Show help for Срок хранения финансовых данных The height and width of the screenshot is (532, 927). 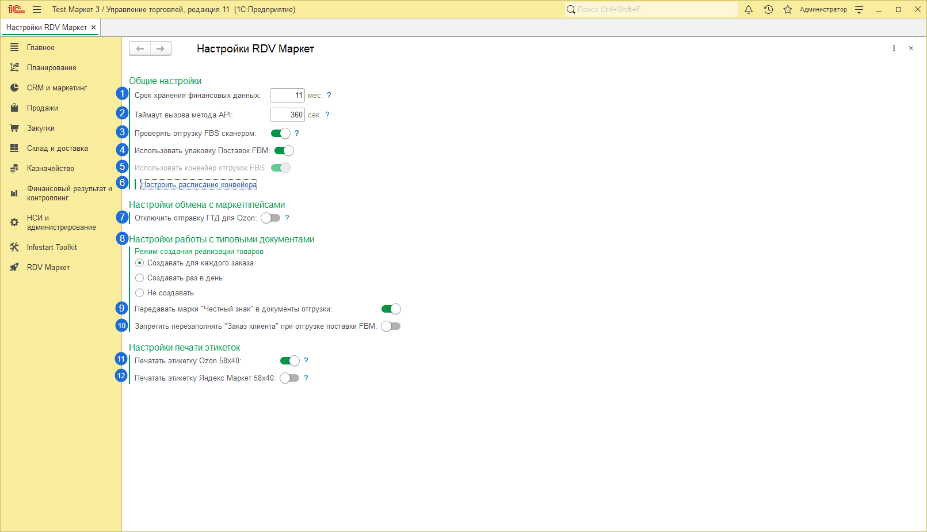point(329,95)
